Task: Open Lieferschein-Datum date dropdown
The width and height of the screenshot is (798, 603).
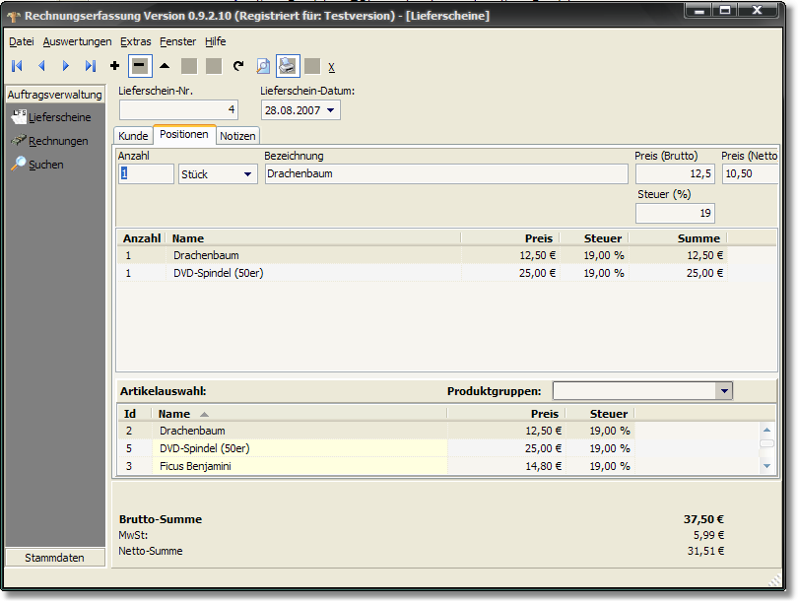Action: coord(331,110)
